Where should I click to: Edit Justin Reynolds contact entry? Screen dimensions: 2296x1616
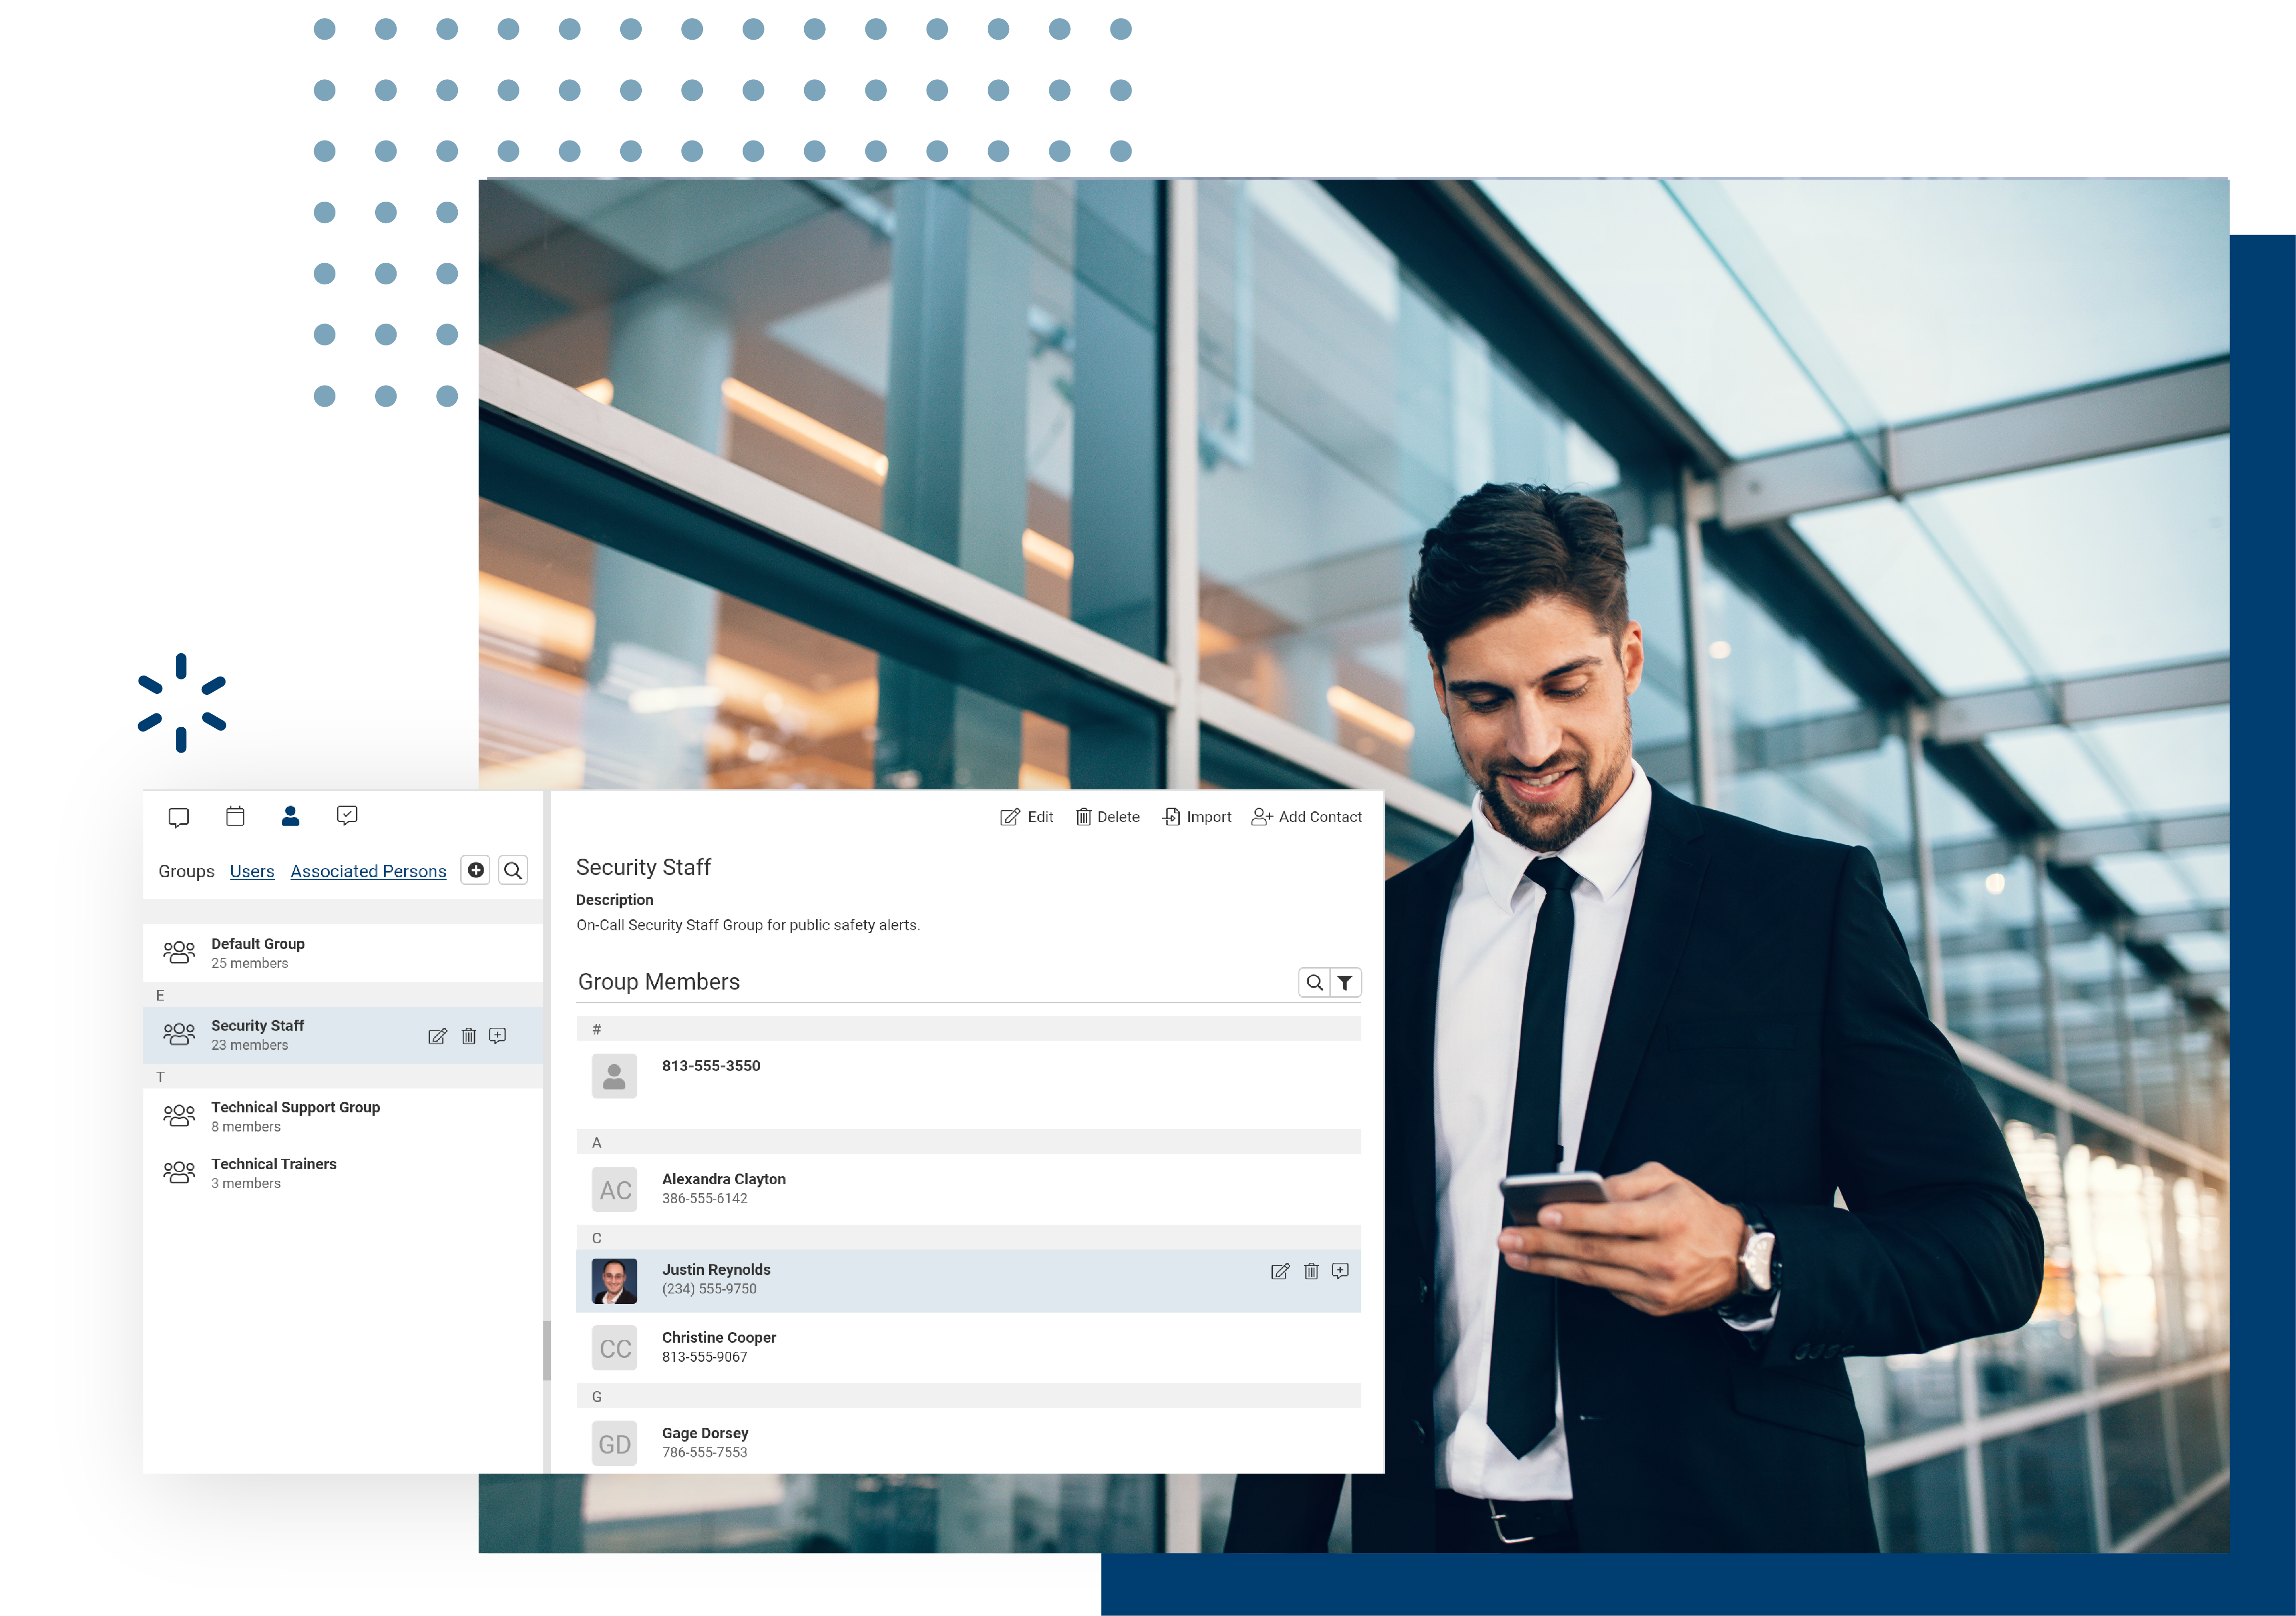[1279, 1271]
